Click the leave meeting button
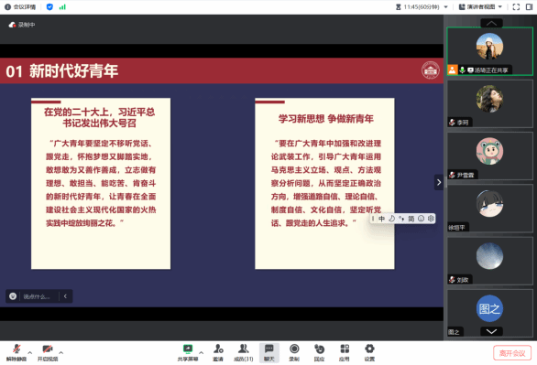 tap(512, 353)
